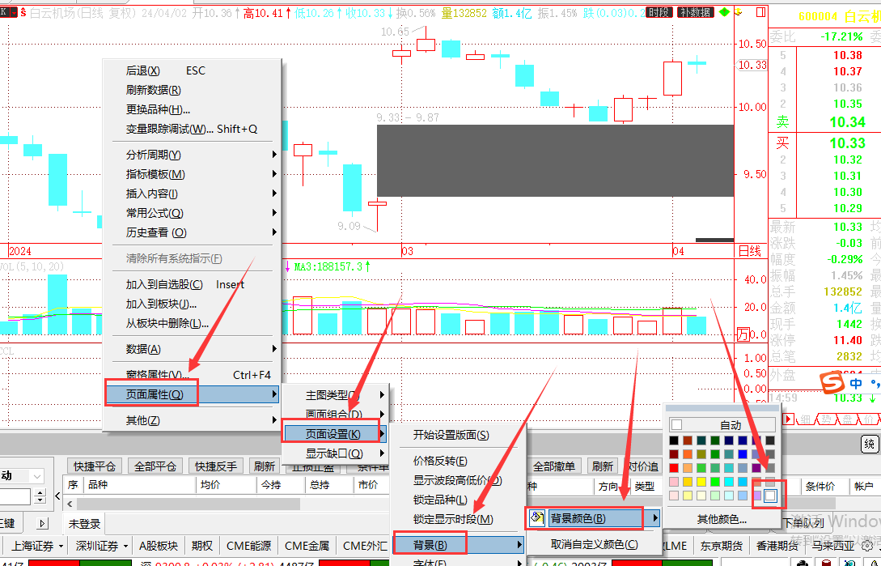Click 快捷平仓 button

point(95,466)
